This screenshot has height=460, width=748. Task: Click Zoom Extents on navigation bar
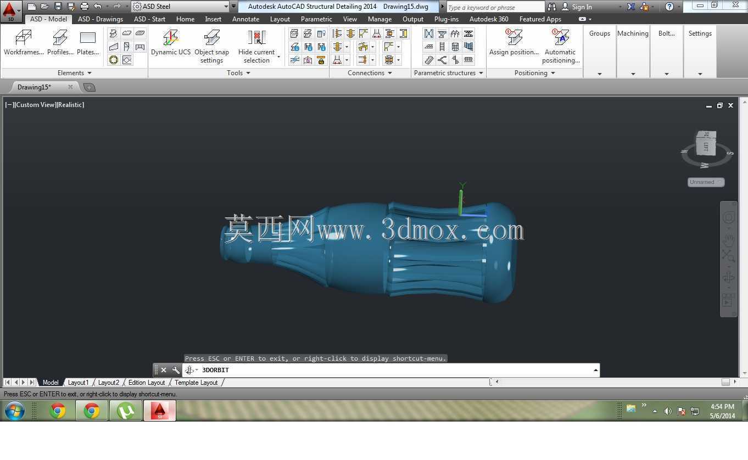(728, 255)
